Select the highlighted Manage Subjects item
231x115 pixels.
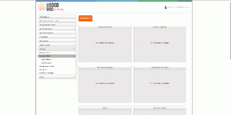tap(57, 56)
